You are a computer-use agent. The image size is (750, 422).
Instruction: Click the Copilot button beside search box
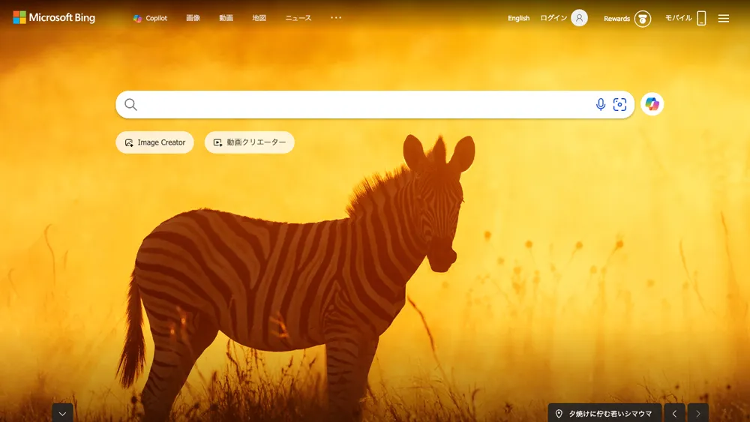coord(652,104)
